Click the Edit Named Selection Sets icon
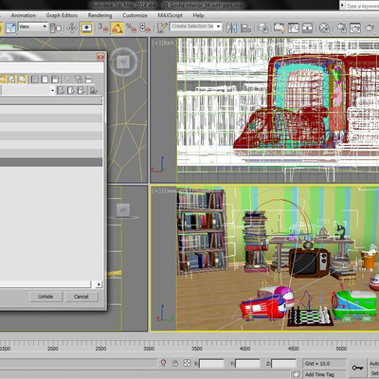This screenshot has height=379, width=379. tap(162, 28)
